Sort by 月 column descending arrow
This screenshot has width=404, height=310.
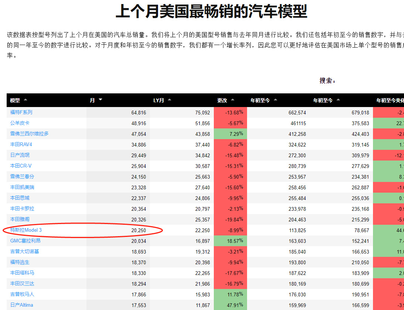(x=100, y=100)
